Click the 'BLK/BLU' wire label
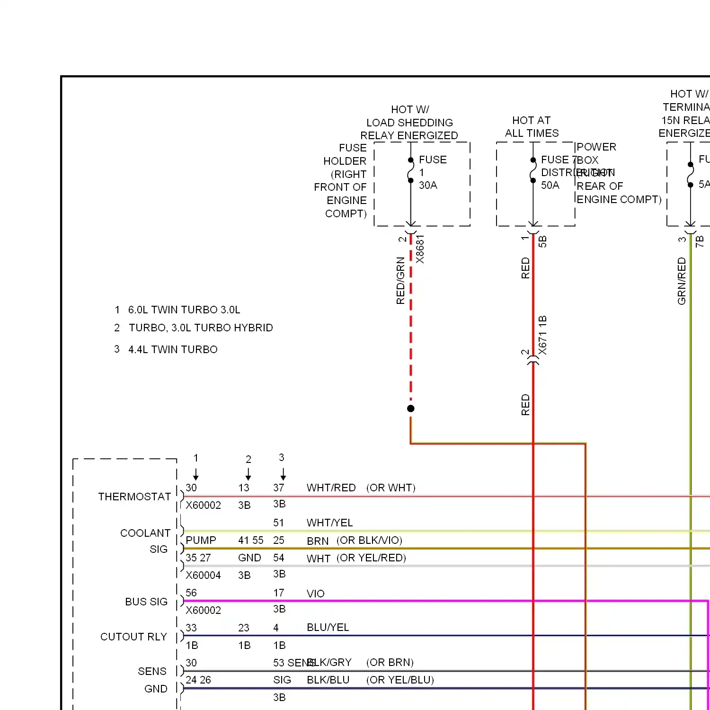The height and width of the screenshot is (710, 710). pyautogui.click(x=328, y=680)
